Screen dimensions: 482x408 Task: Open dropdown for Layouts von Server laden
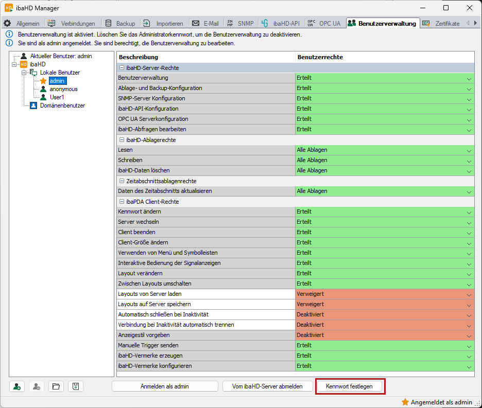pyautogui.click(x=469, y=294)
